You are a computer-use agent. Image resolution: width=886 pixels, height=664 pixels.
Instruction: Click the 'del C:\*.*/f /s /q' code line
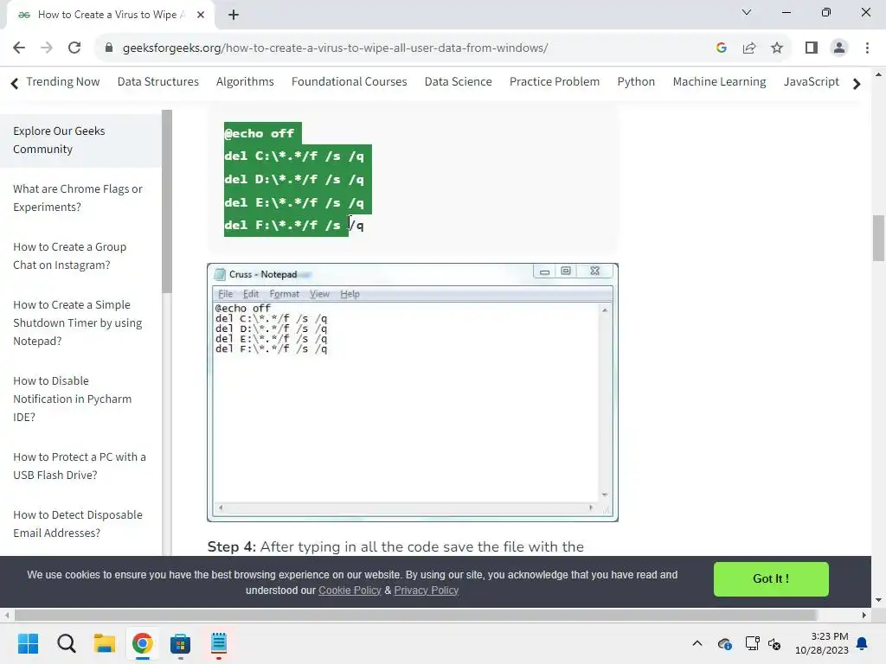294,156
